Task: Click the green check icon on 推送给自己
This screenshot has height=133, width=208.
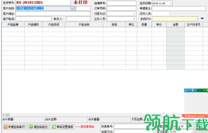Action: pos(31,127)
